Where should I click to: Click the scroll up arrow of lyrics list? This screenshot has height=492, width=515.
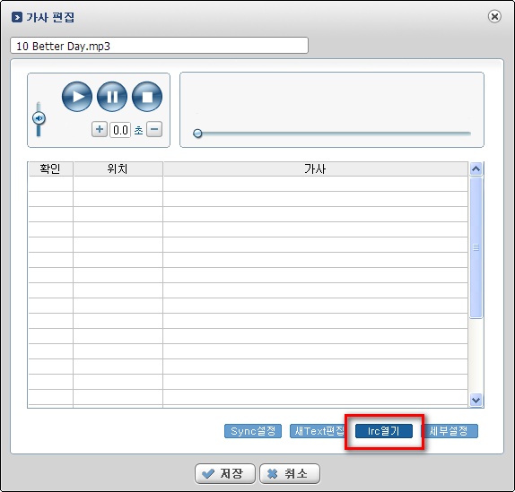coord(476,169)
